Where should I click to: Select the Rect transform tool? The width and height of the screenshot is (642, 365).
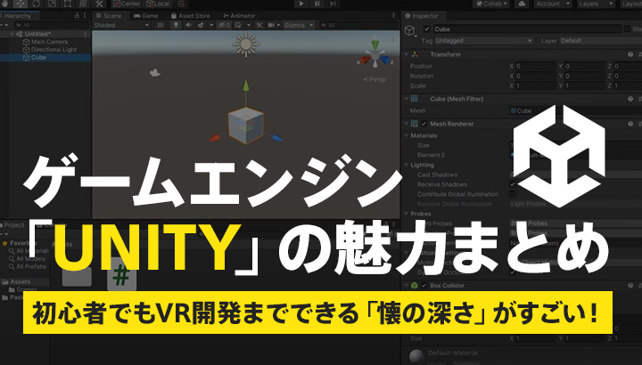pos(68,4)
